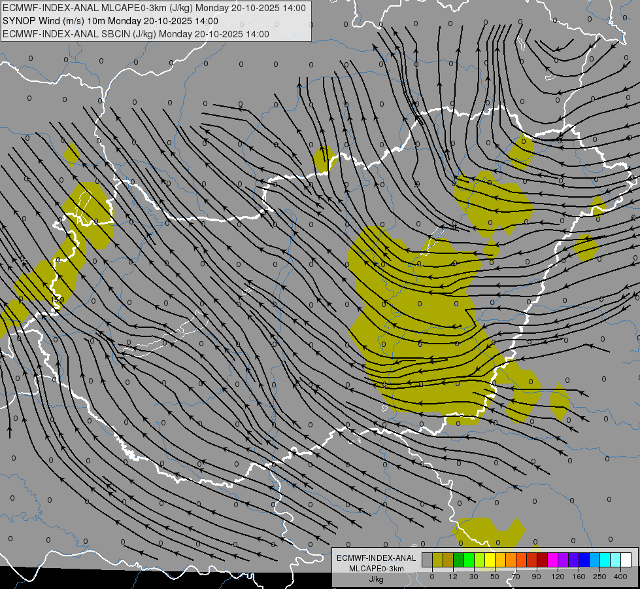
Task: Select the olive swatch starting at value 0
Action: 437,560
